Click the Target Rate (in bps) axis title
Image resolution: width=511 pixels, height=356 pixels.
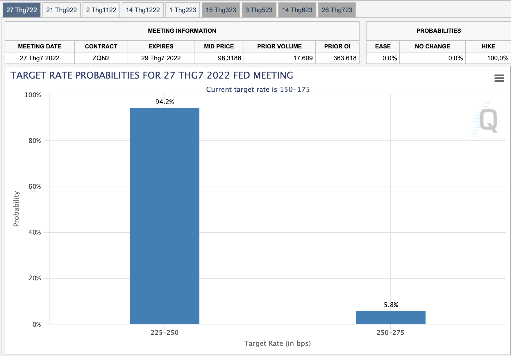coord(278,344)
